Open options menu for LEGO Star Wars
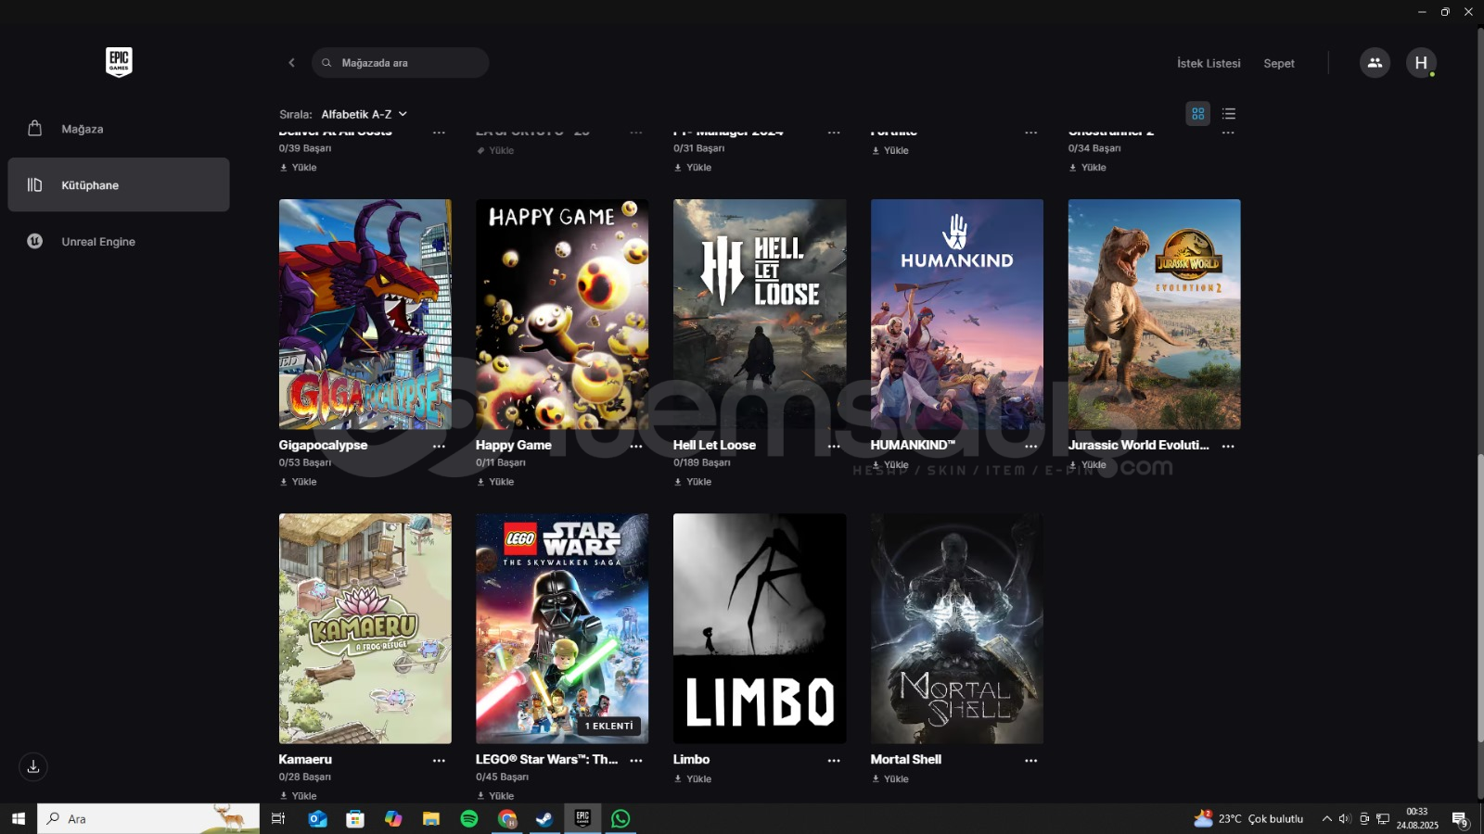Image resolution: width=1484 pixels, height=834 pixels. pos(636,760)
